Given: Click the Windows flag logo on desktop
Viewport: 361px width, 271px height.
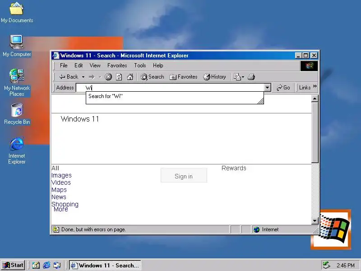Looking at the screenshot, I should click(x=331, y=229).
